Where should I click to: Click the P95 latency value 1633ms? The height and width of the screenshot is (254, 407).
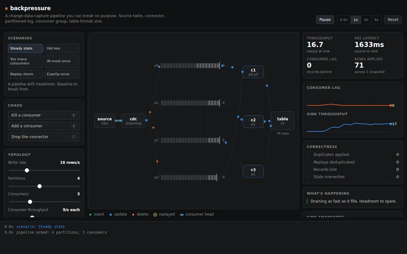369,44
